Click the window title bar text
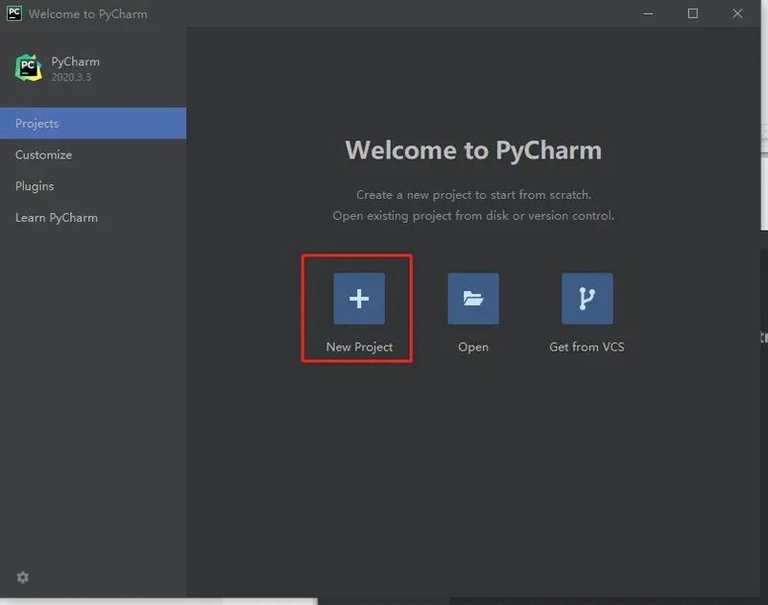This screenshot has height=605, width=768. point(88,14)
